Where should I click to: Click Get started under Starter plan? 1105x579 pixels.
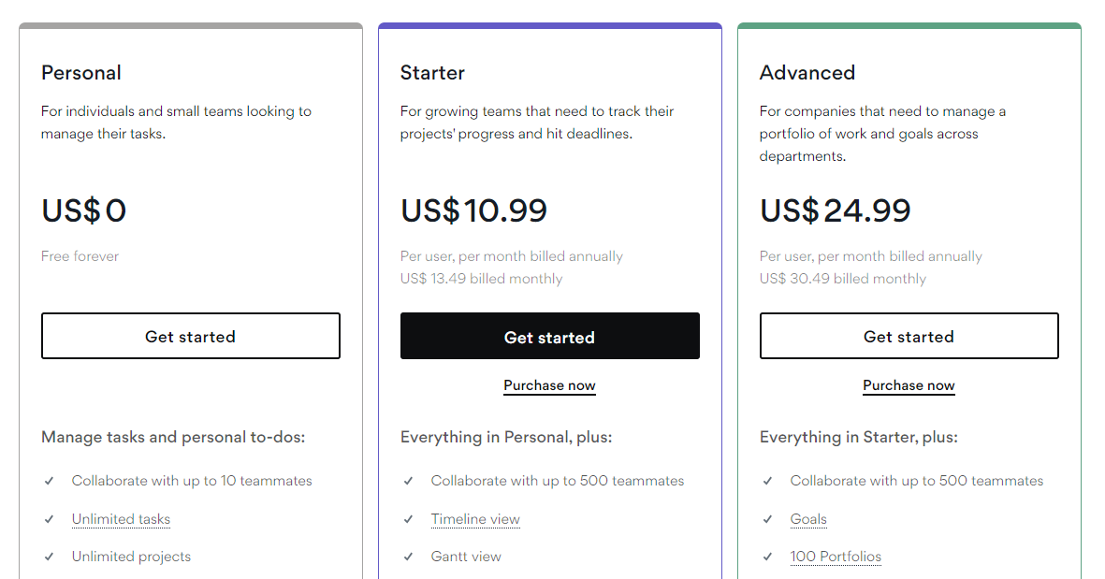tap(549, 337)
